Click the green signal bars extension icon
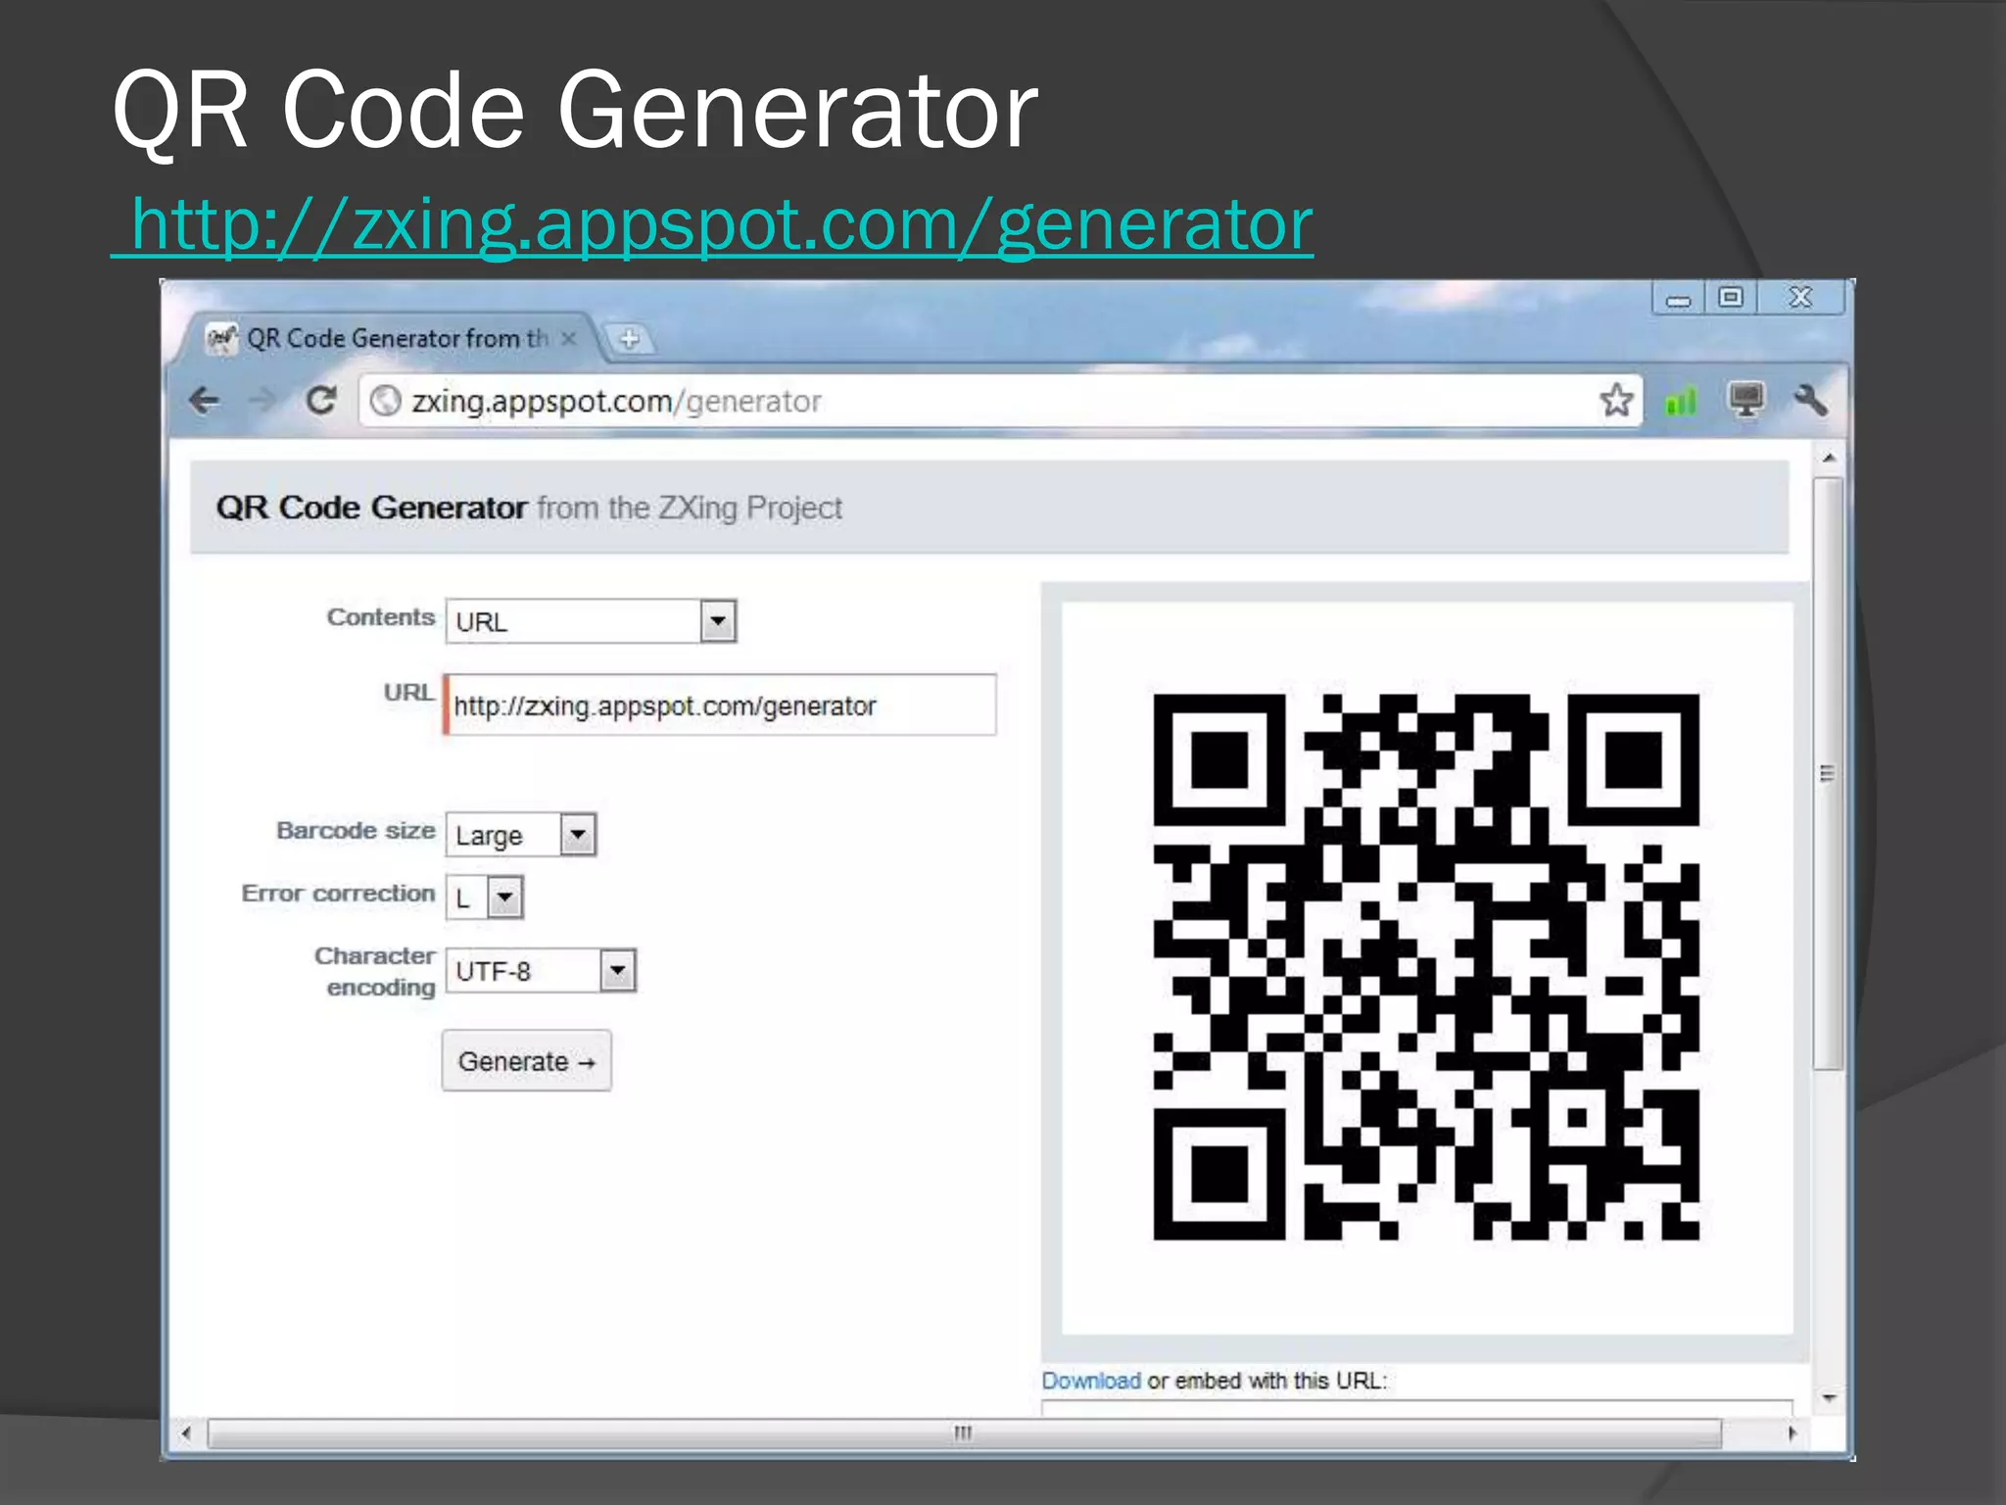Viewport: 2006px width, 1505px height. (1681, 400)
